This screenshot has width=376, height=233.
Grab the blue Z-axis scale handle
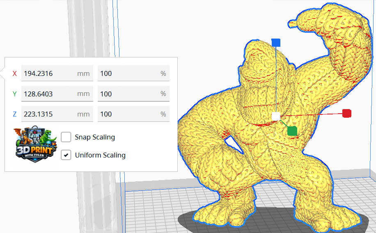click(x=276, y=43)
